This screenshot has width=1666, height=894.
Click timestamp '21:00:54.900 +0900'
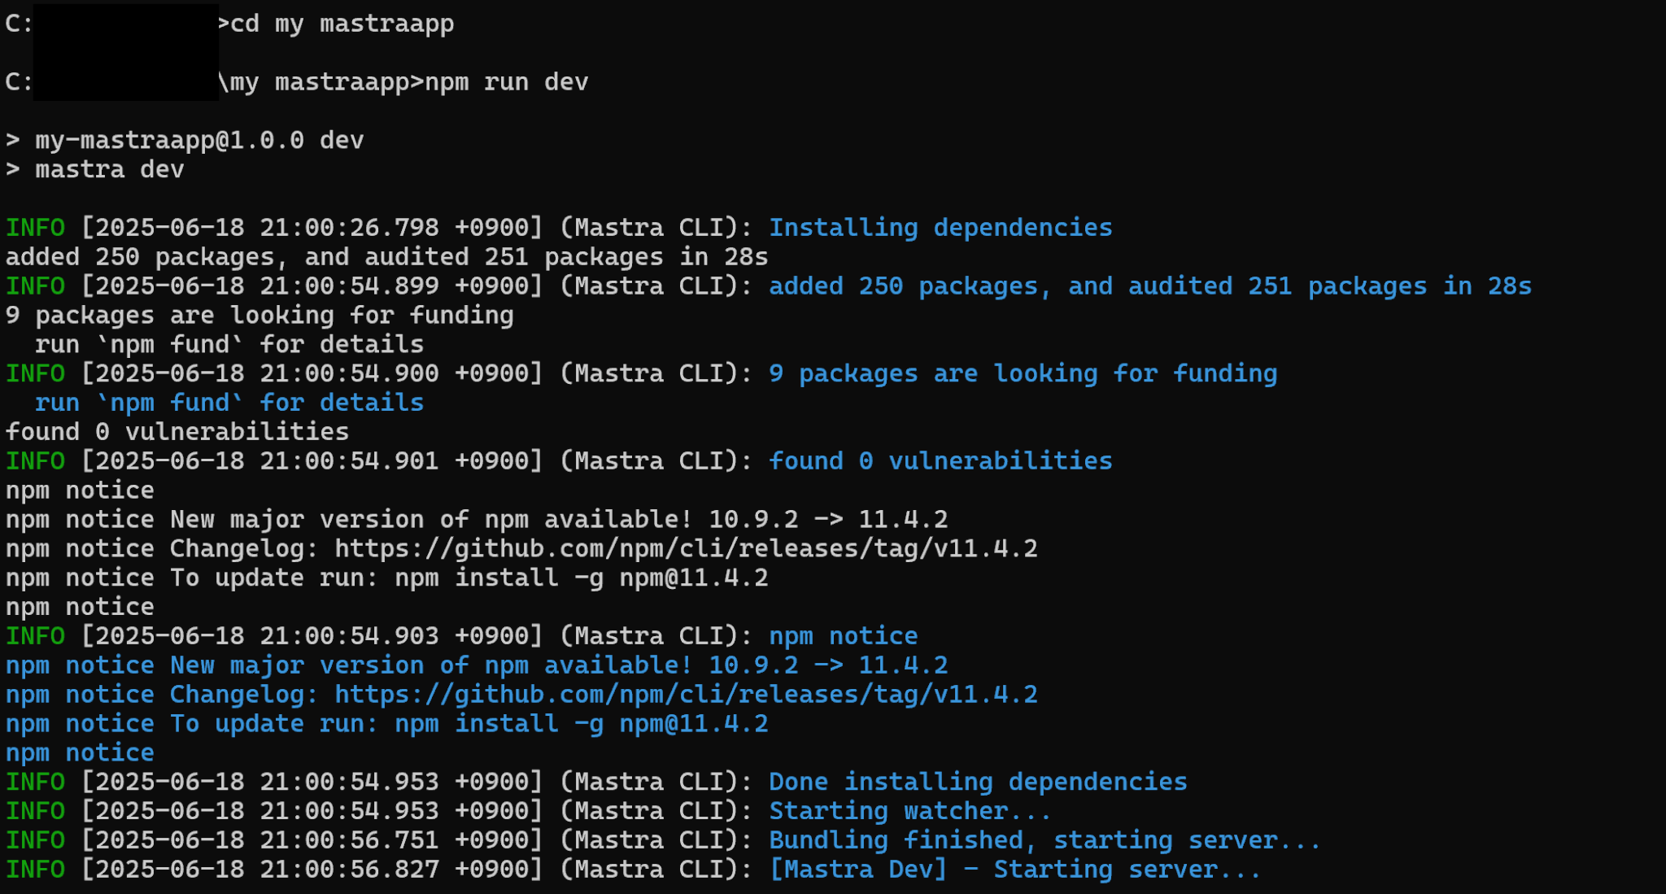click(395, 374)
